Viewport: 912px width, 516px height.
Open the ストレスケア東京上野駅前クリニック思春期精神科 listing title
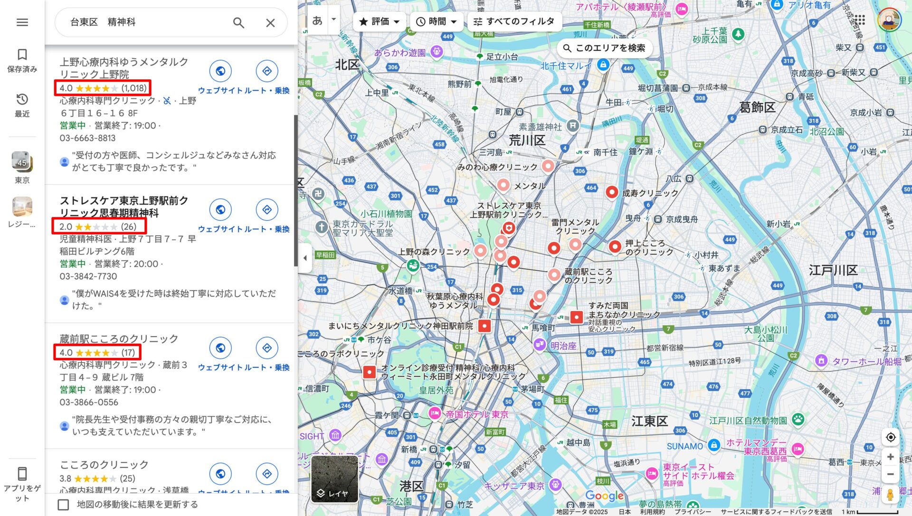point(124,206)
